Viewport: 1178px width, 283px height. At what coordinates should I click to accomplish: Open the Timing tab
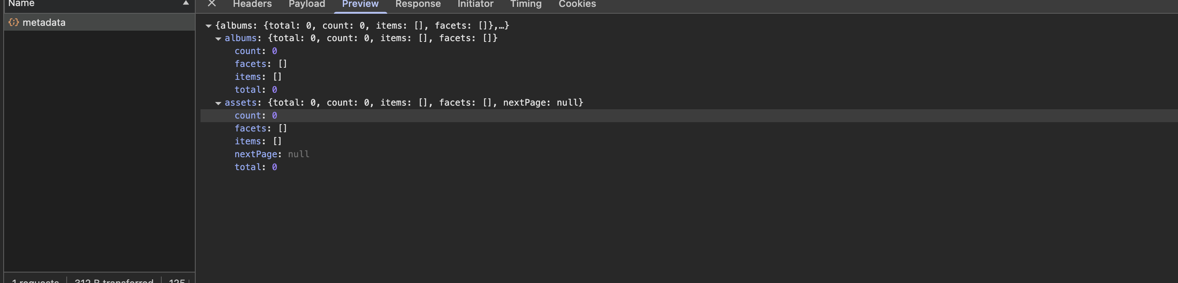526,4
